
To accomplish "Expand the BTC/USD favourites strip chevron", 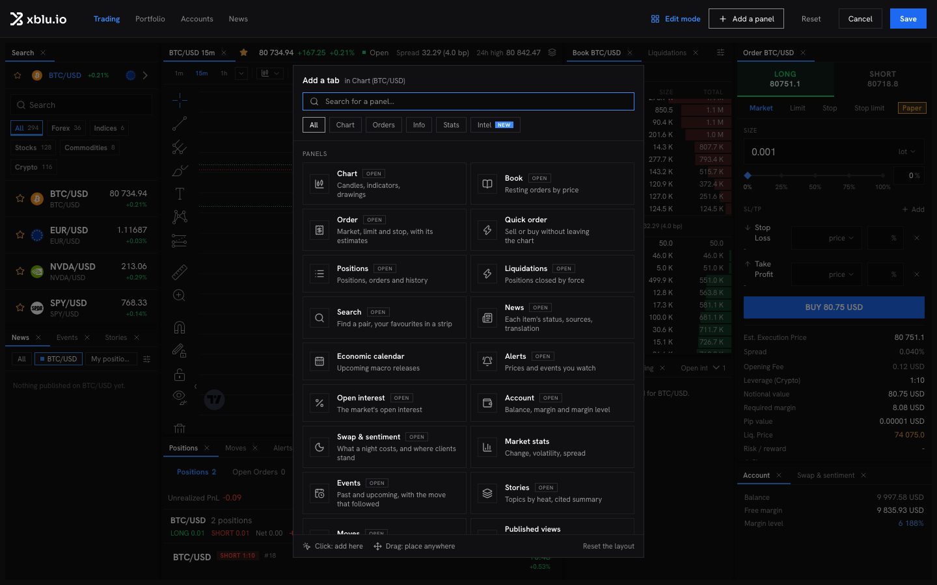I will [145, 75].
